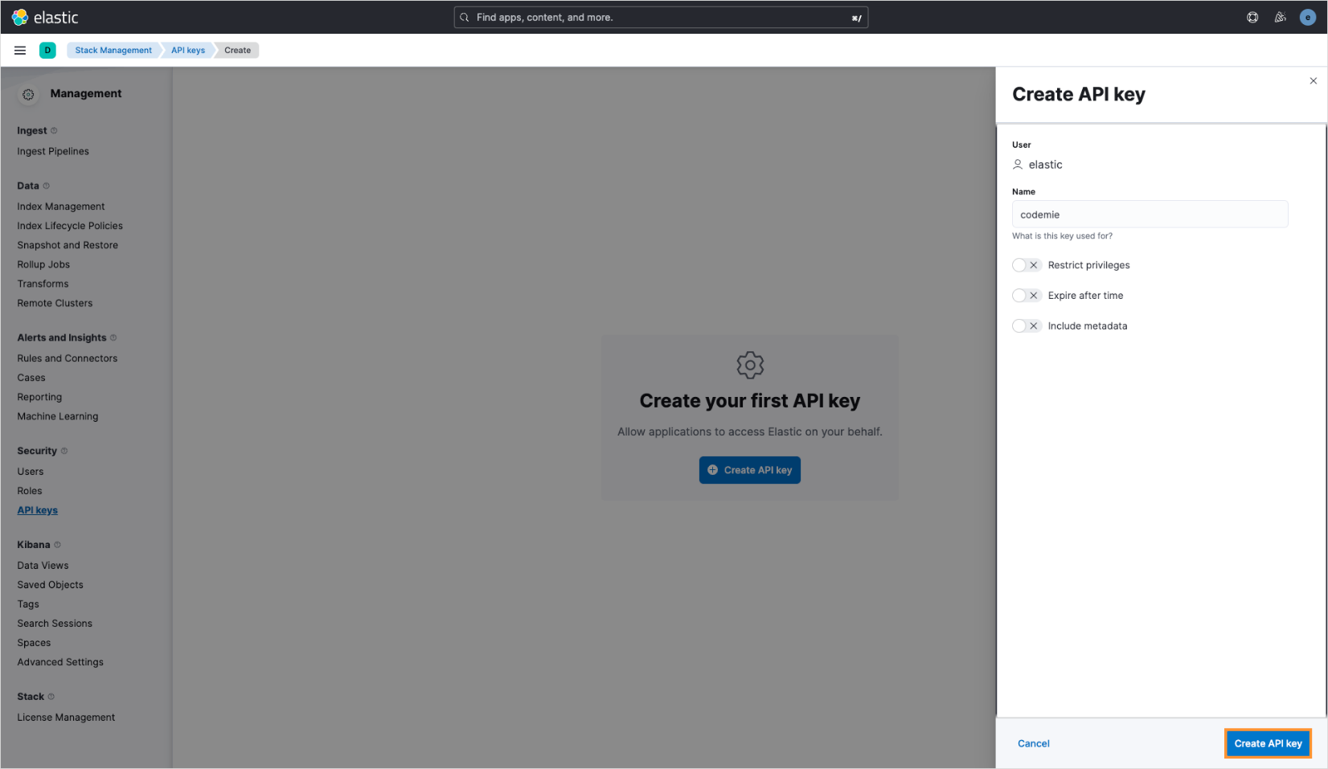Click the user icon beside elastic in flyout

click(1018, 164)
